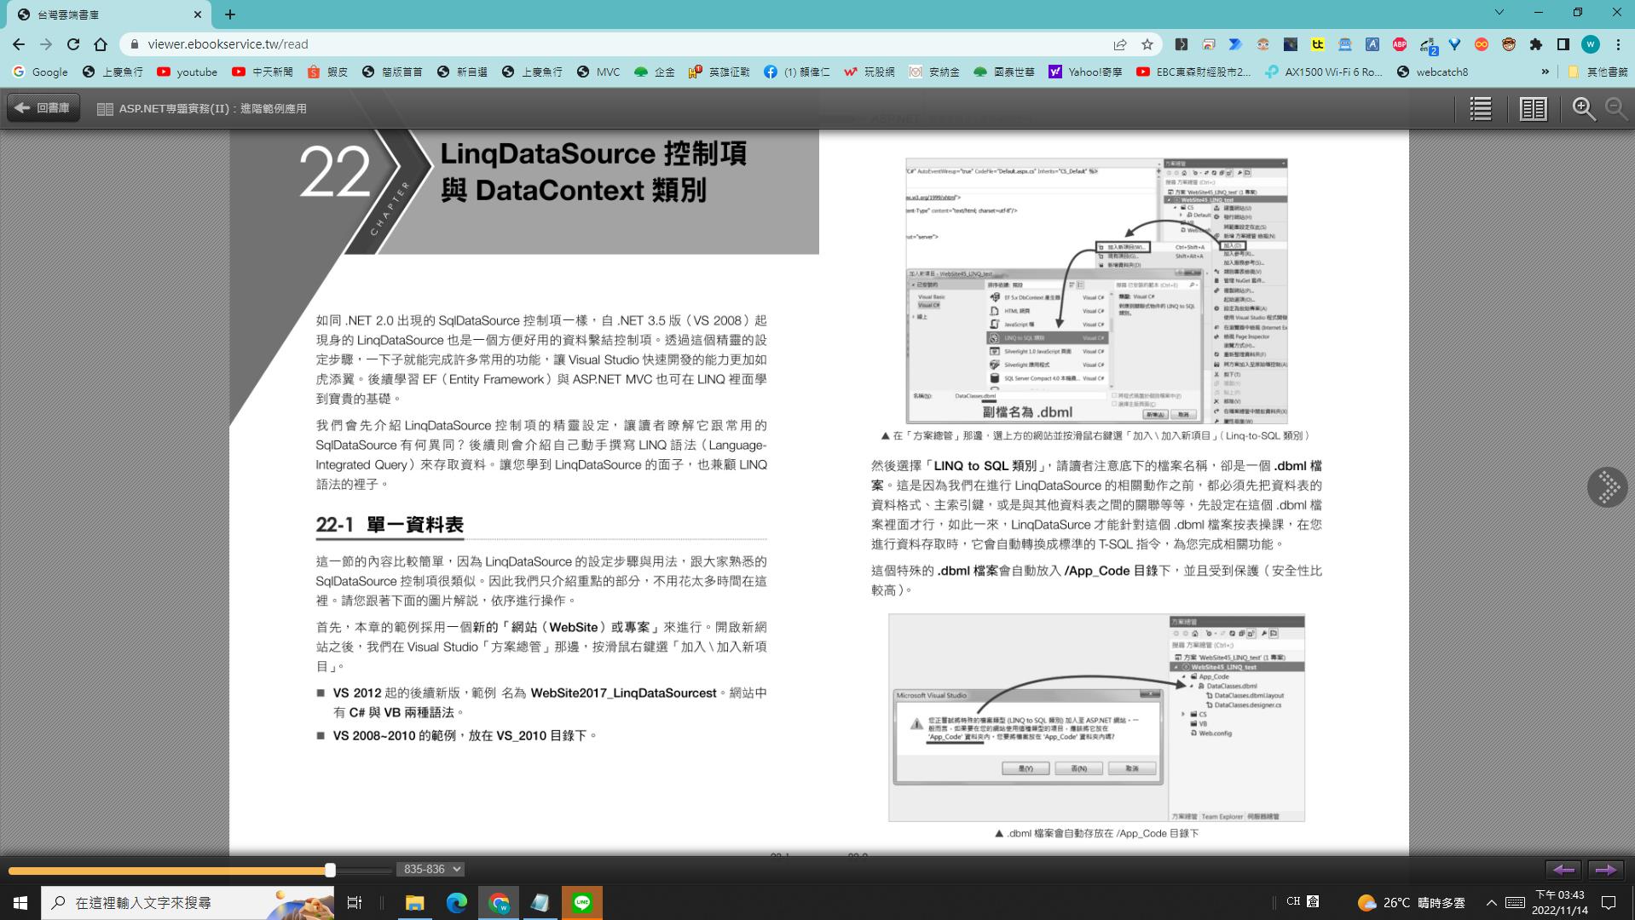Click the round floating tool button at right edge
This screenshot has width=1635, height=920.
[x=1608, y=487]
